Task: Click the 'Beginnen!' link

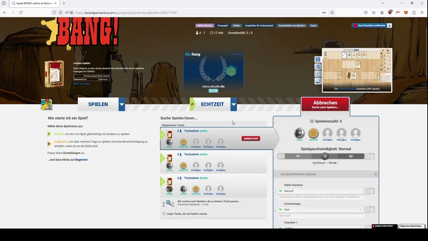Action: 81,160
